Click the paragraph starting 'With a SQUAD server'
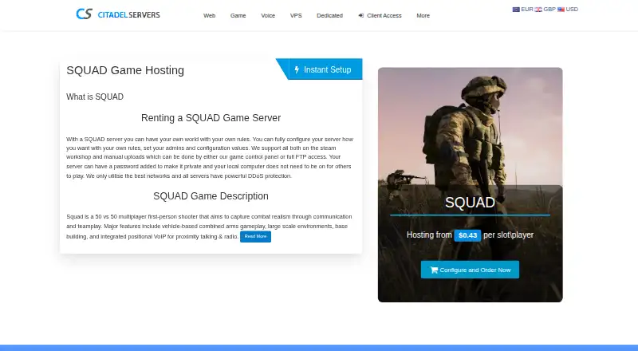The height and width of the screenshot is (351, 638). pyautogui.click(x=210, y=158)
